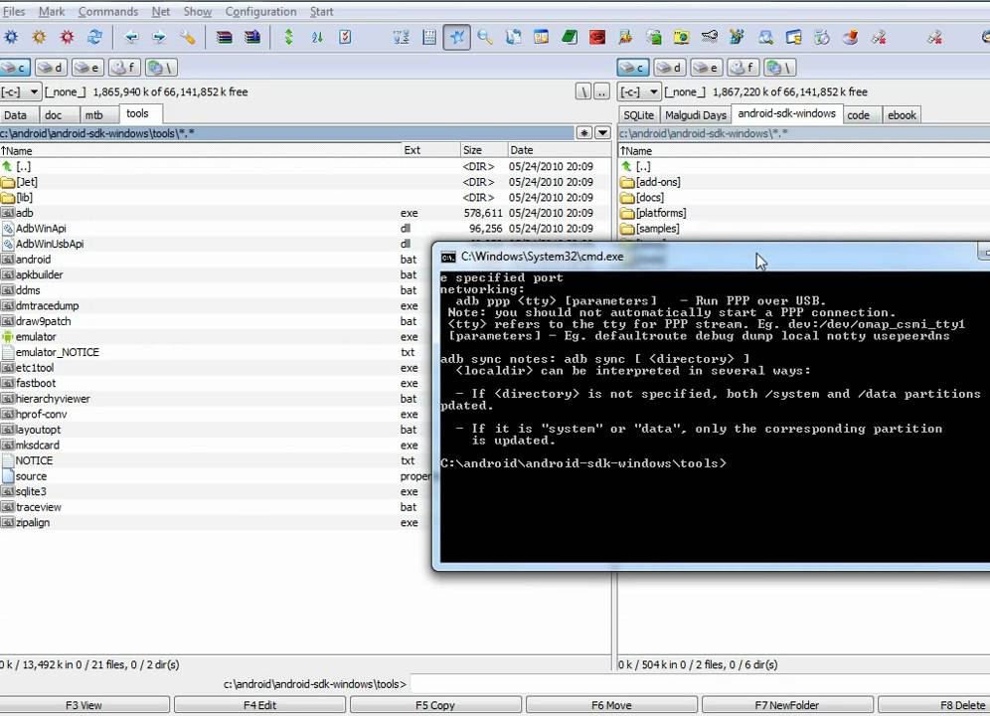
Task: Click the red lips toolbar icon
Action: (597, 37)
